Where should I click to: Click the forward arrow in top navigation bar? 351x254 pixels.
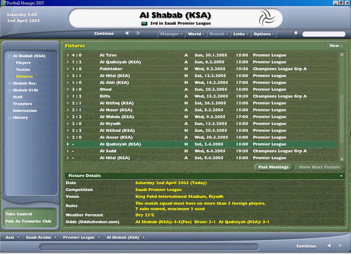pos(138,34)
